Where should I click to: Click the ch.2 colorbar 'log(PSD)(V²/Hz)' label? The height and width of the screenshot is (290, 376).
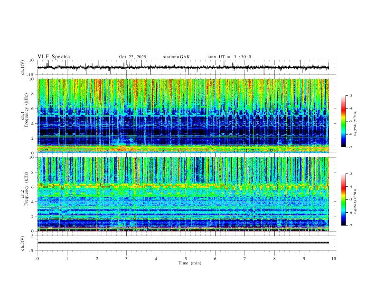356,202
